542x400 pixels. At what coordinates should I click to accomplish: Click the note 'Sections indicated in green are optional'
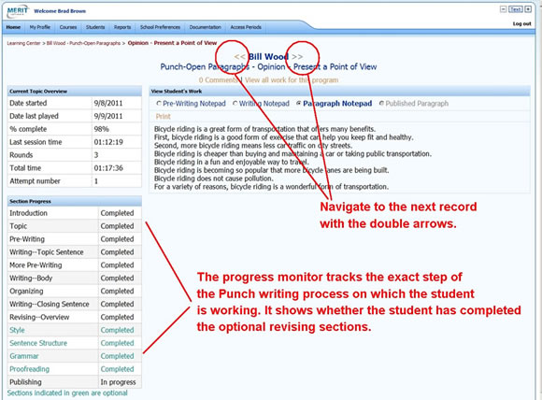click(67, 393)
